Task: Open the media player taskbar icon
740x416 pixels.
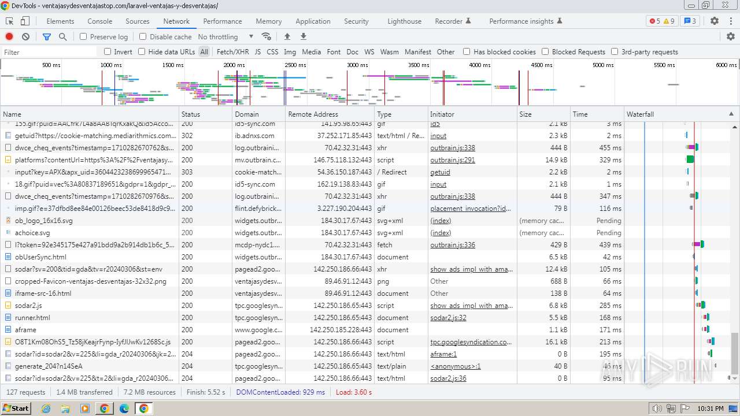Action: coord(85,408)
